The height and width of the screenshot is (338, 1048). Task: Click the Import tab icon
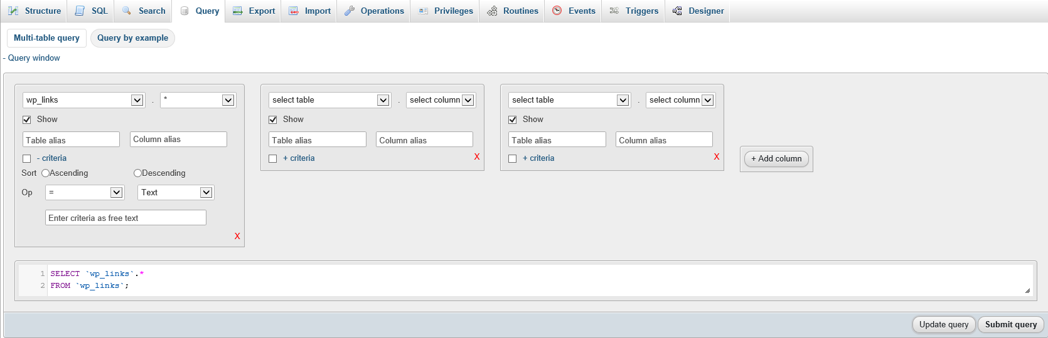pyautogui.click(x=294, y=11)
